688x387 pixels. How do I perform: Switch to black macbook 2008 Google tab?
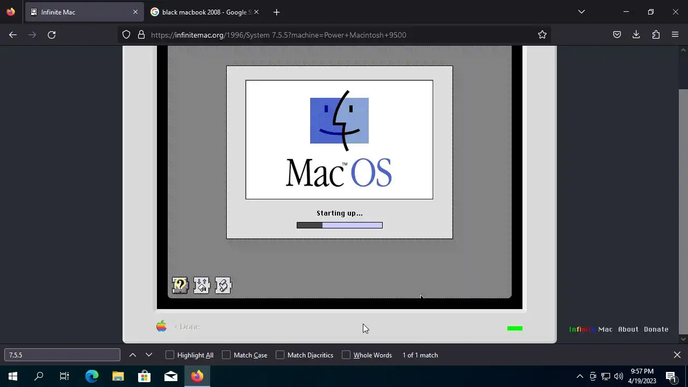pos(204,12)
